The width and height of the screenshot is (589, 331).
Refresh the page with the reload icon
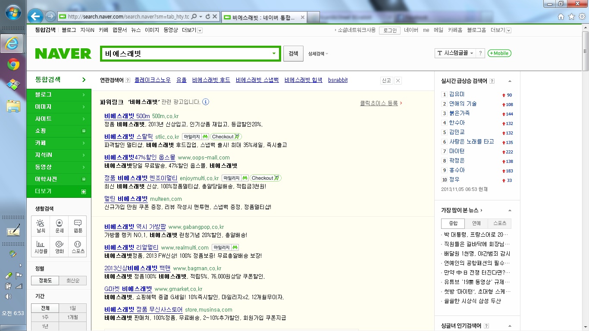208,16
